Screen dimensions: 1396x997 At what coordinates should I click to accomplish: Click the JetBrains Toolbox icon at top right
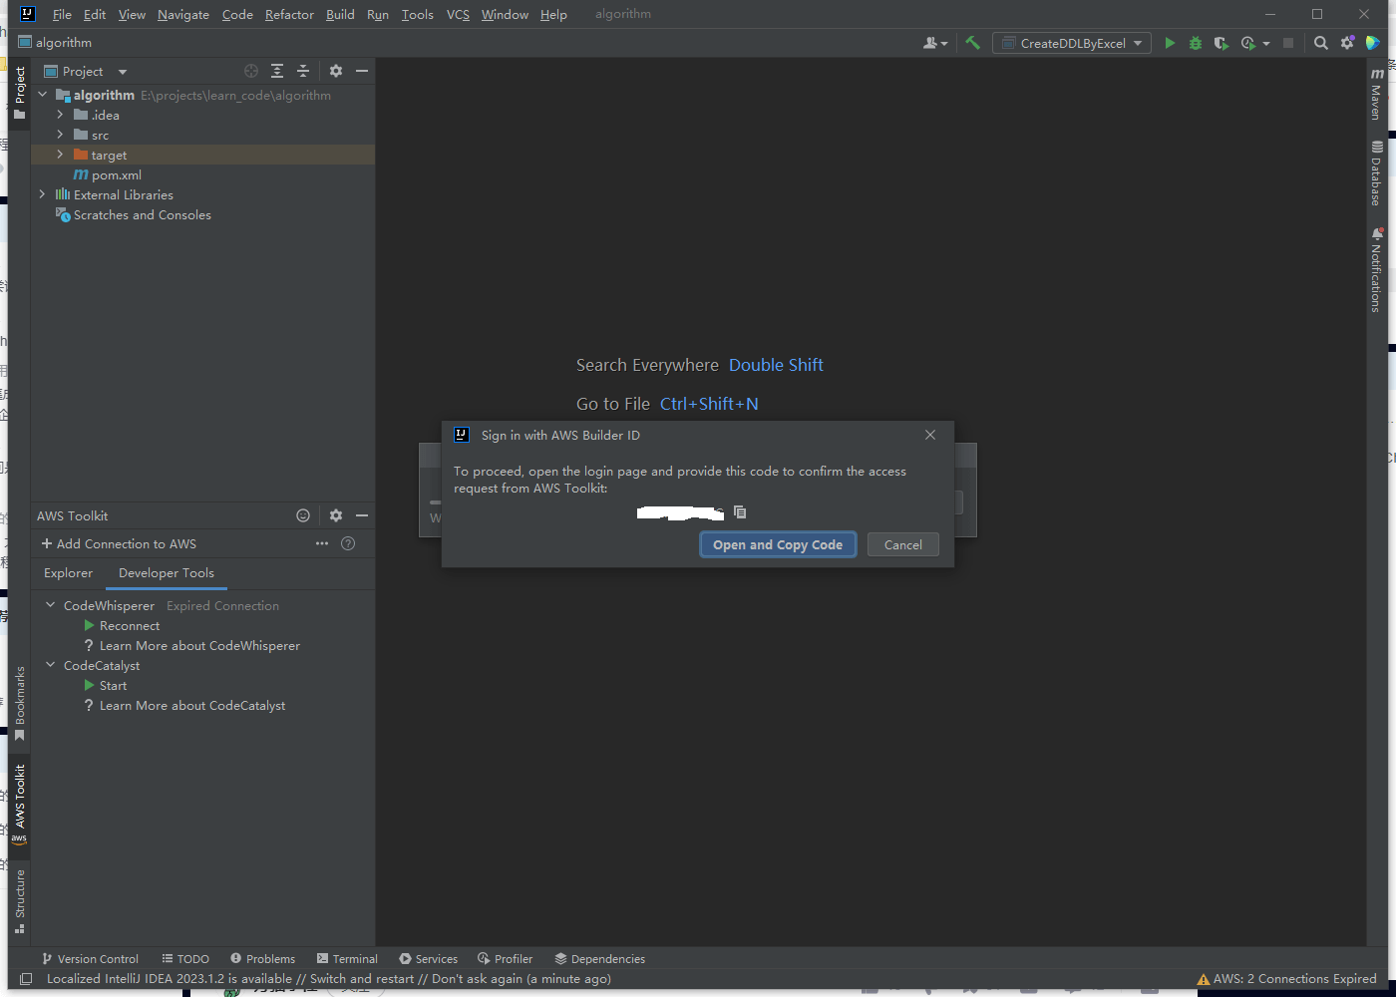[x=1373, y=43]
